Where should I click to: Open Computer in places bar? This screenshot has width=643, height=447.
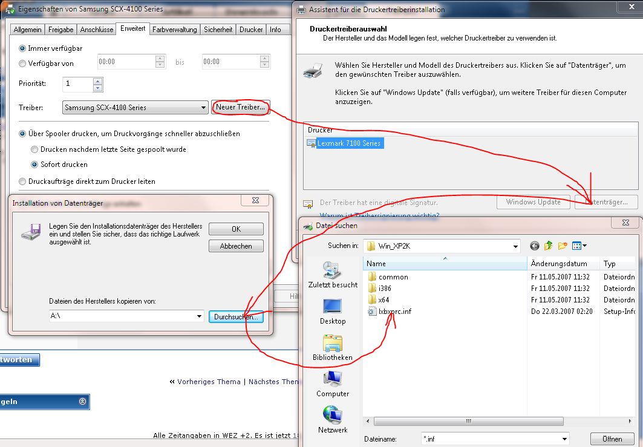pyautogui.click(x=333, y=384)
